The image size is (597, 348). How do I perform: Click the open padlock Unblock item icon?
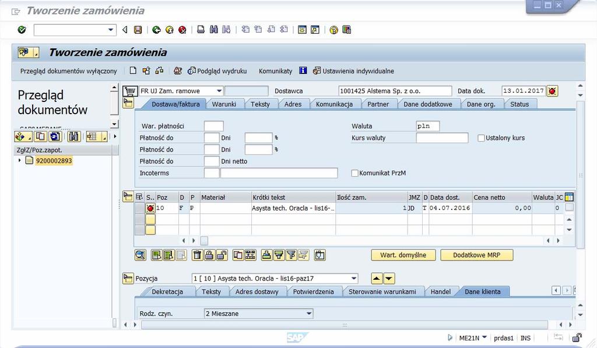point(222,255)
